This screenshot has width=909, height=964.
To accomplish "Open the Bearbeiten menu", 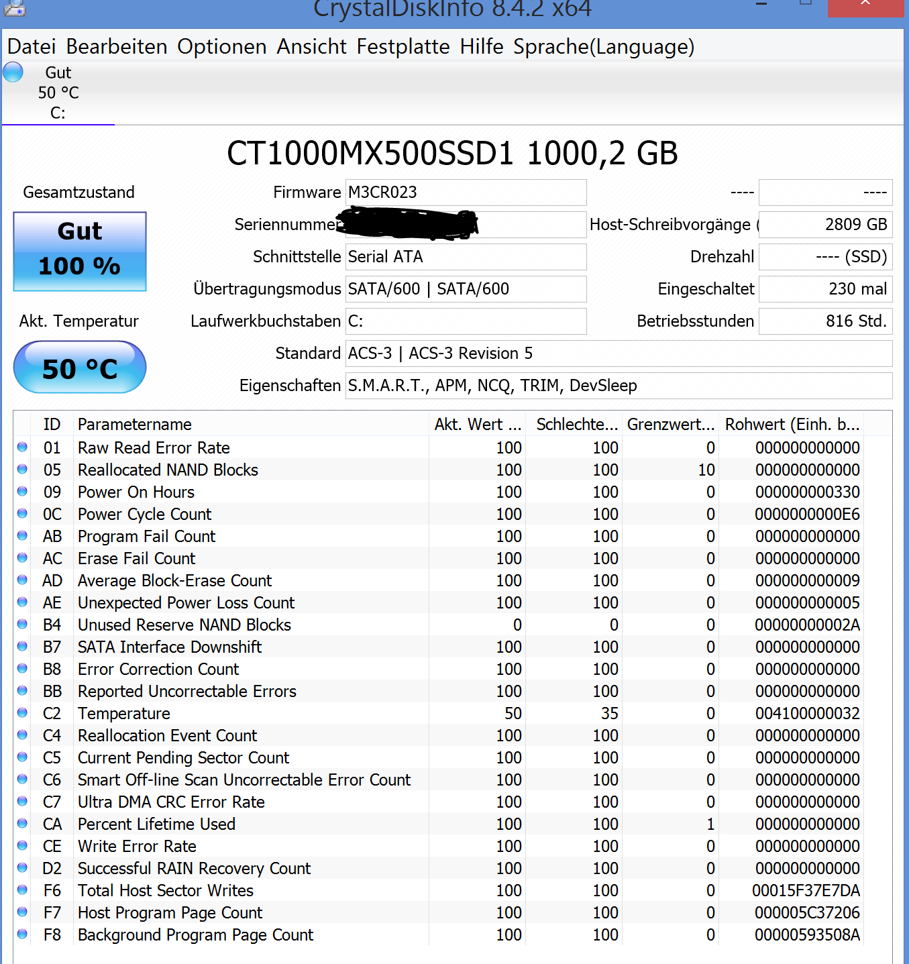I will (x=117, y=47).
